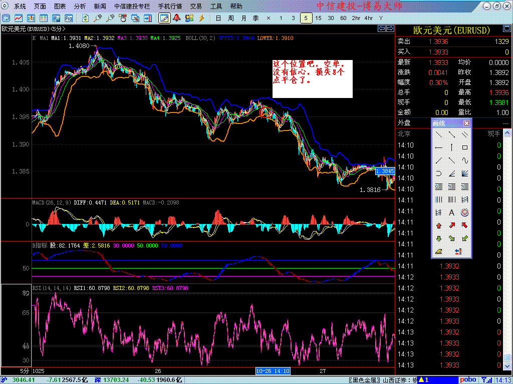Click the 幅度 value 0.30%
Screen dimensions: 513x384
pyautogui.click(x=439, y=82)
